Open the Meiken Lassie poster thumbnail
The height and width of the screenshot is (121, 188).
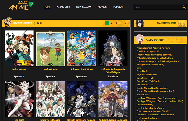tap(50, 48)
